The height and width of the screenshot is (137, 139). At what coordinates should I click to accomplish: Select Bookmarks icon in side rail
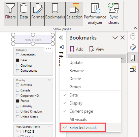[x=133, y=58]
